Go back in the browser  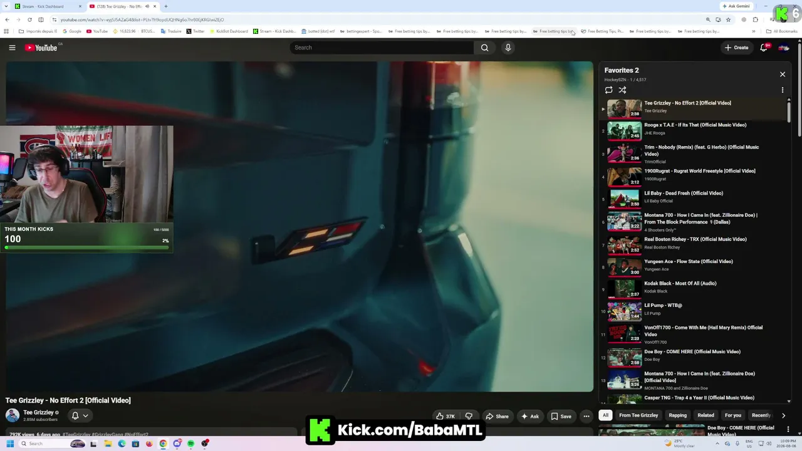pos(6,19)
